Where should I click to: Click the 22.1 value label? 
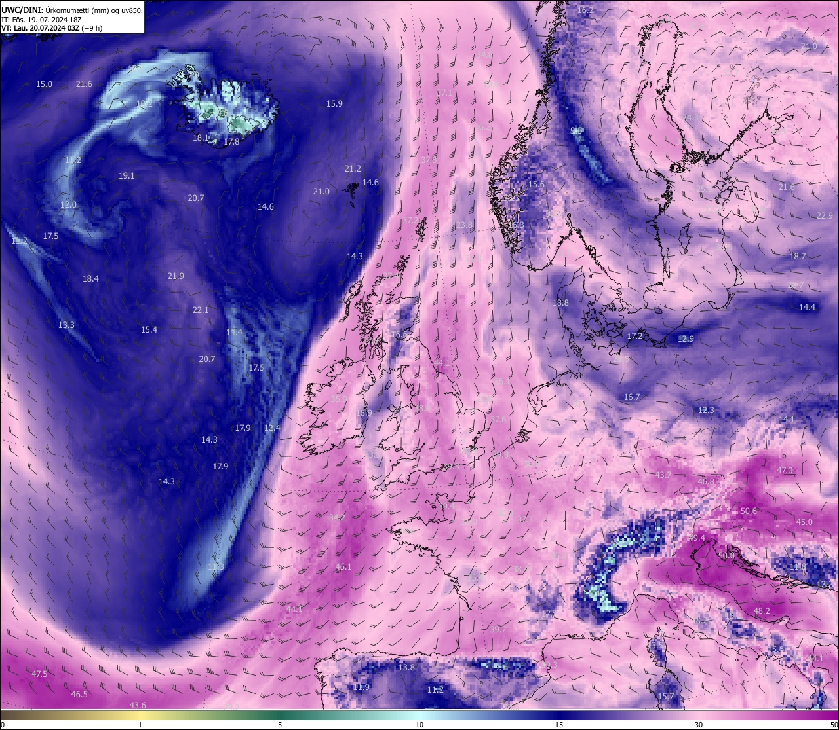click(x=201, y=310)
